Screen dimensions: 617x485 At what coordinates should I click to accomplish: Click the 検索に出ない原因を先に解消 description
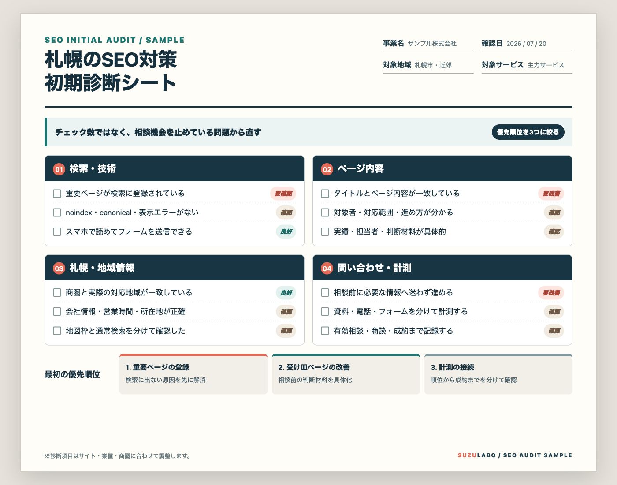tap(166, 380)
